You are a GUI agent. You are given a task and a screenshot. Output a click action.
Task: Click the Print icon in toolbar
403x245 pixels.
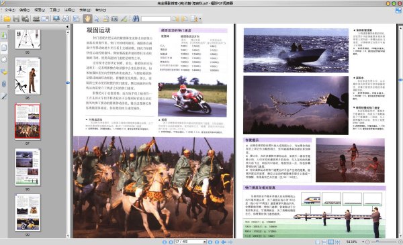(36, 19)
